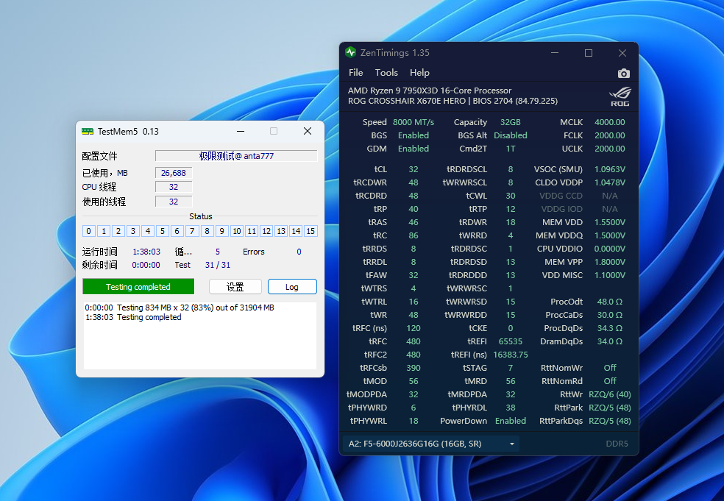Take a screenshot with the camera icon
The width and height of the screenshot is (724, 501).
(x=624, y=73)
